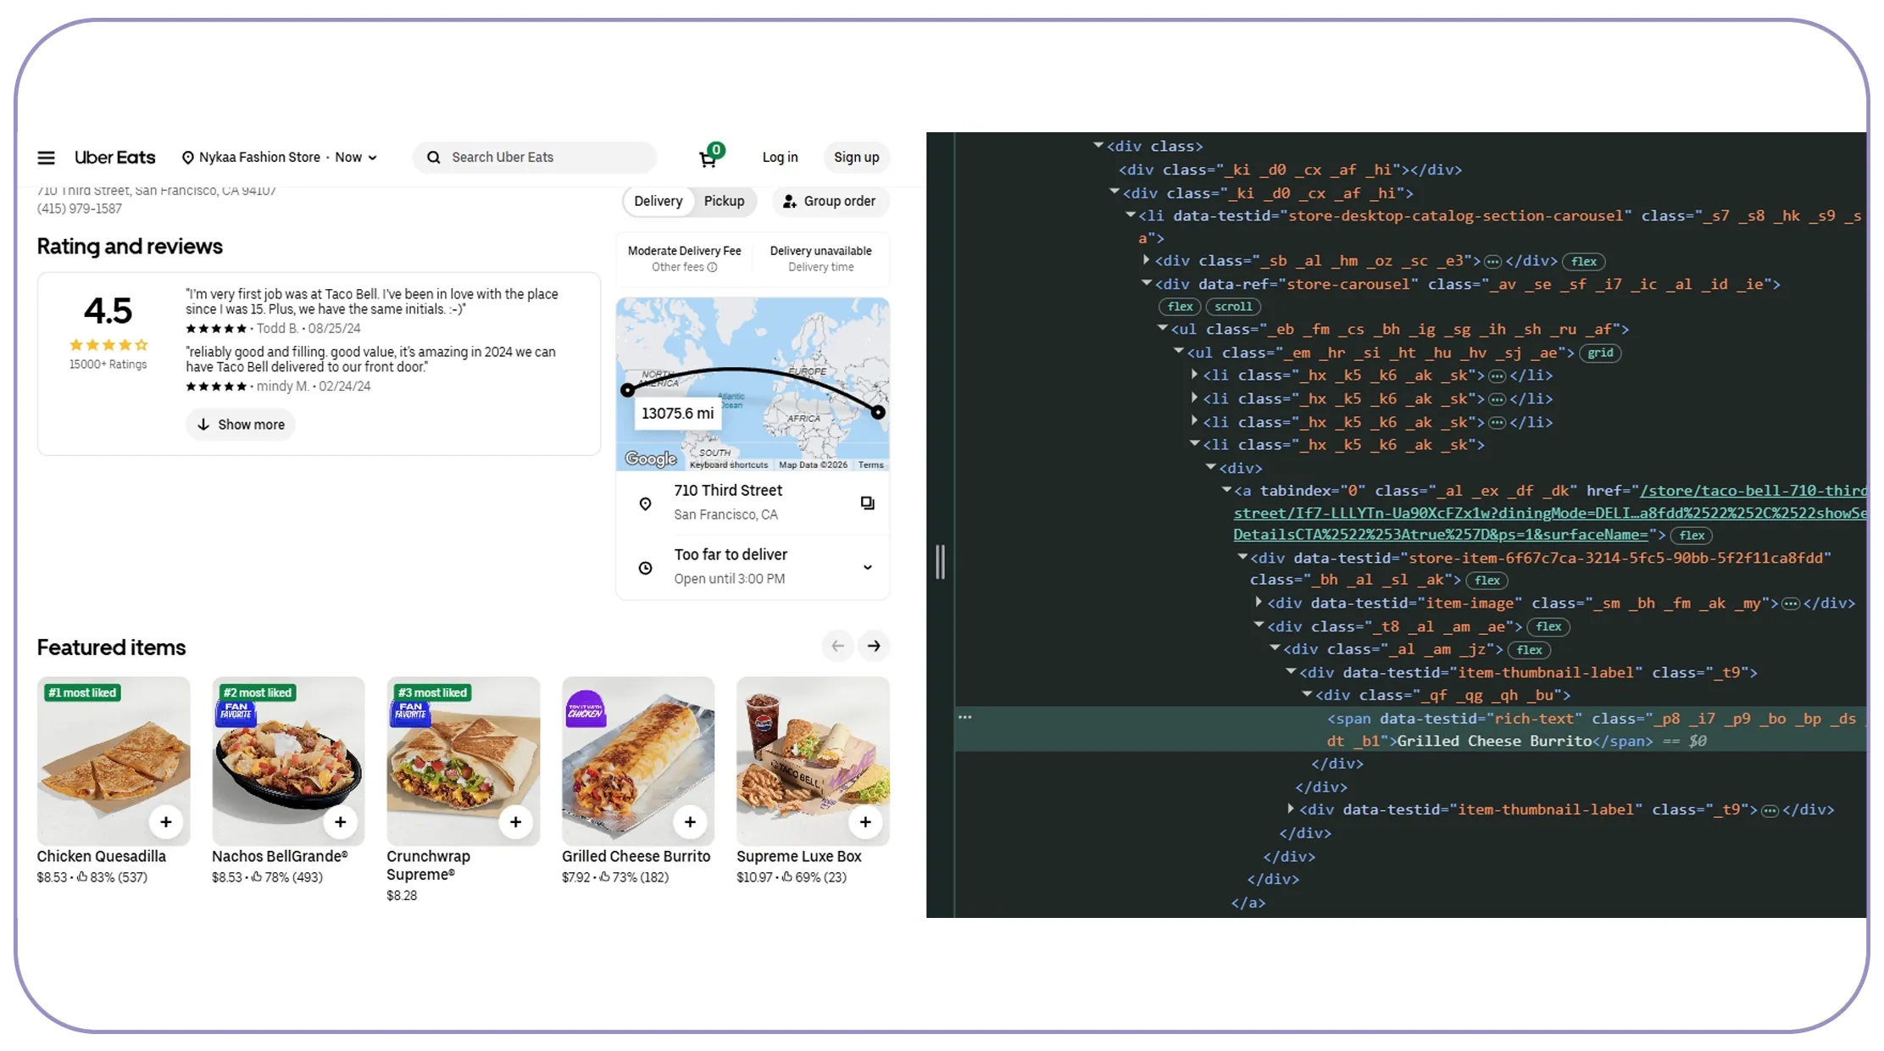The image size is (1884, 1051).
Task: Collapse the ul _em _hr node
Action: 1179,352
